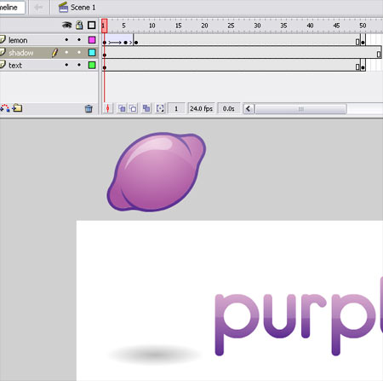The height and width of the screenshot is (381, 383).
Task: Click frame 45 on the timeline ruler
Action: (336, 26)
